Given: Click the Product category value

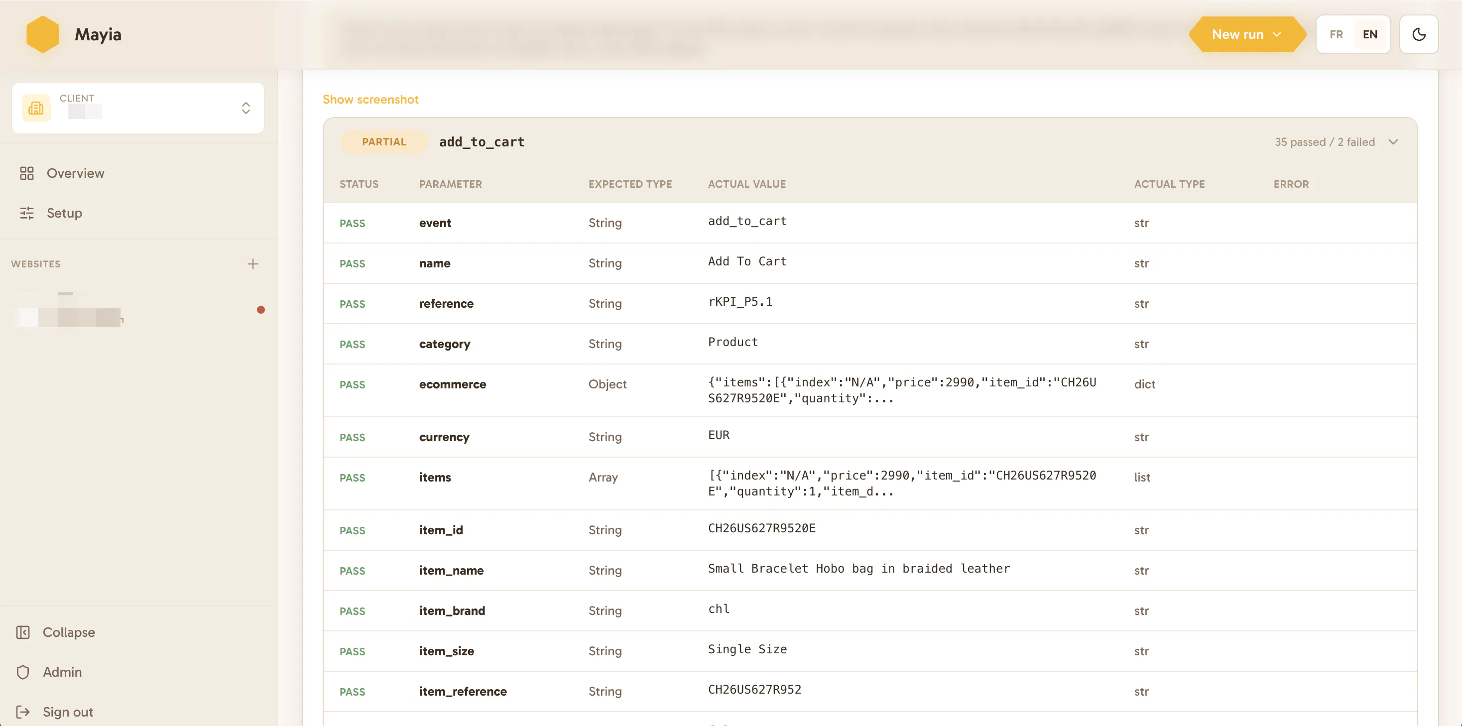Looking at the screenshot, I should (732, 342).
